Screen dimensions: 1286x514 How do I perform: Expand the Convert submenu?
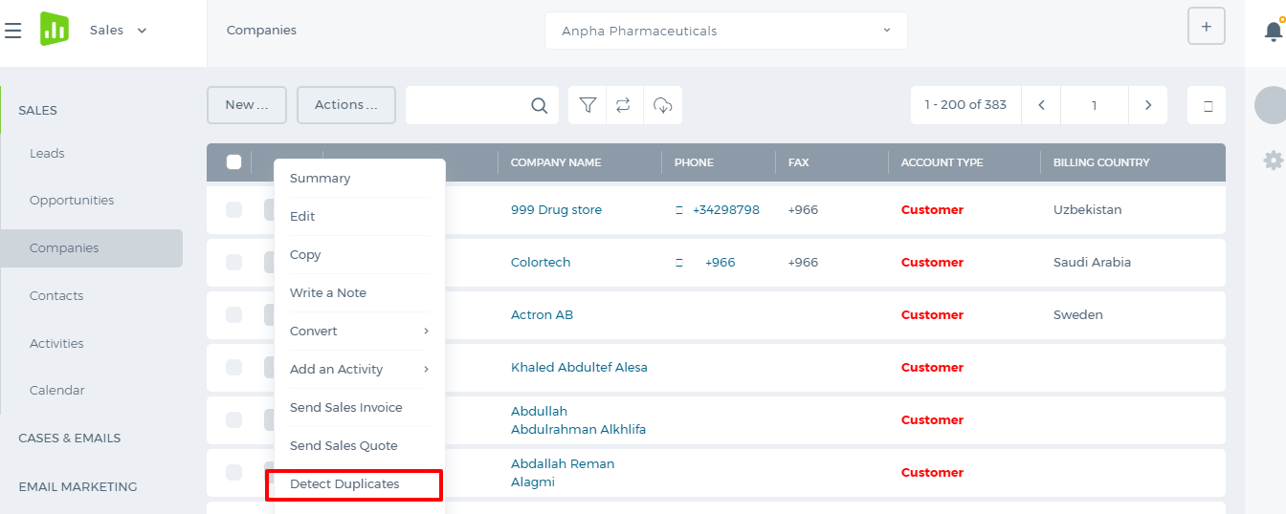click(359, 331)
